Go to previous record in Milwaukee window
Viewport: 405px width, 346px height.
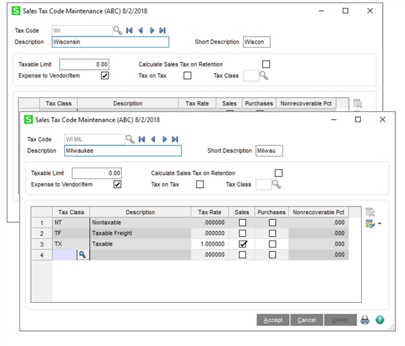[x=152, y=139]
